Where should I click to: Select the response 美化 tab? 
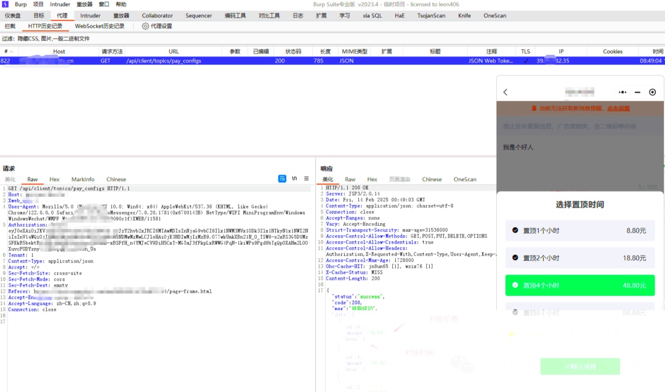click(x=328, y=180)
